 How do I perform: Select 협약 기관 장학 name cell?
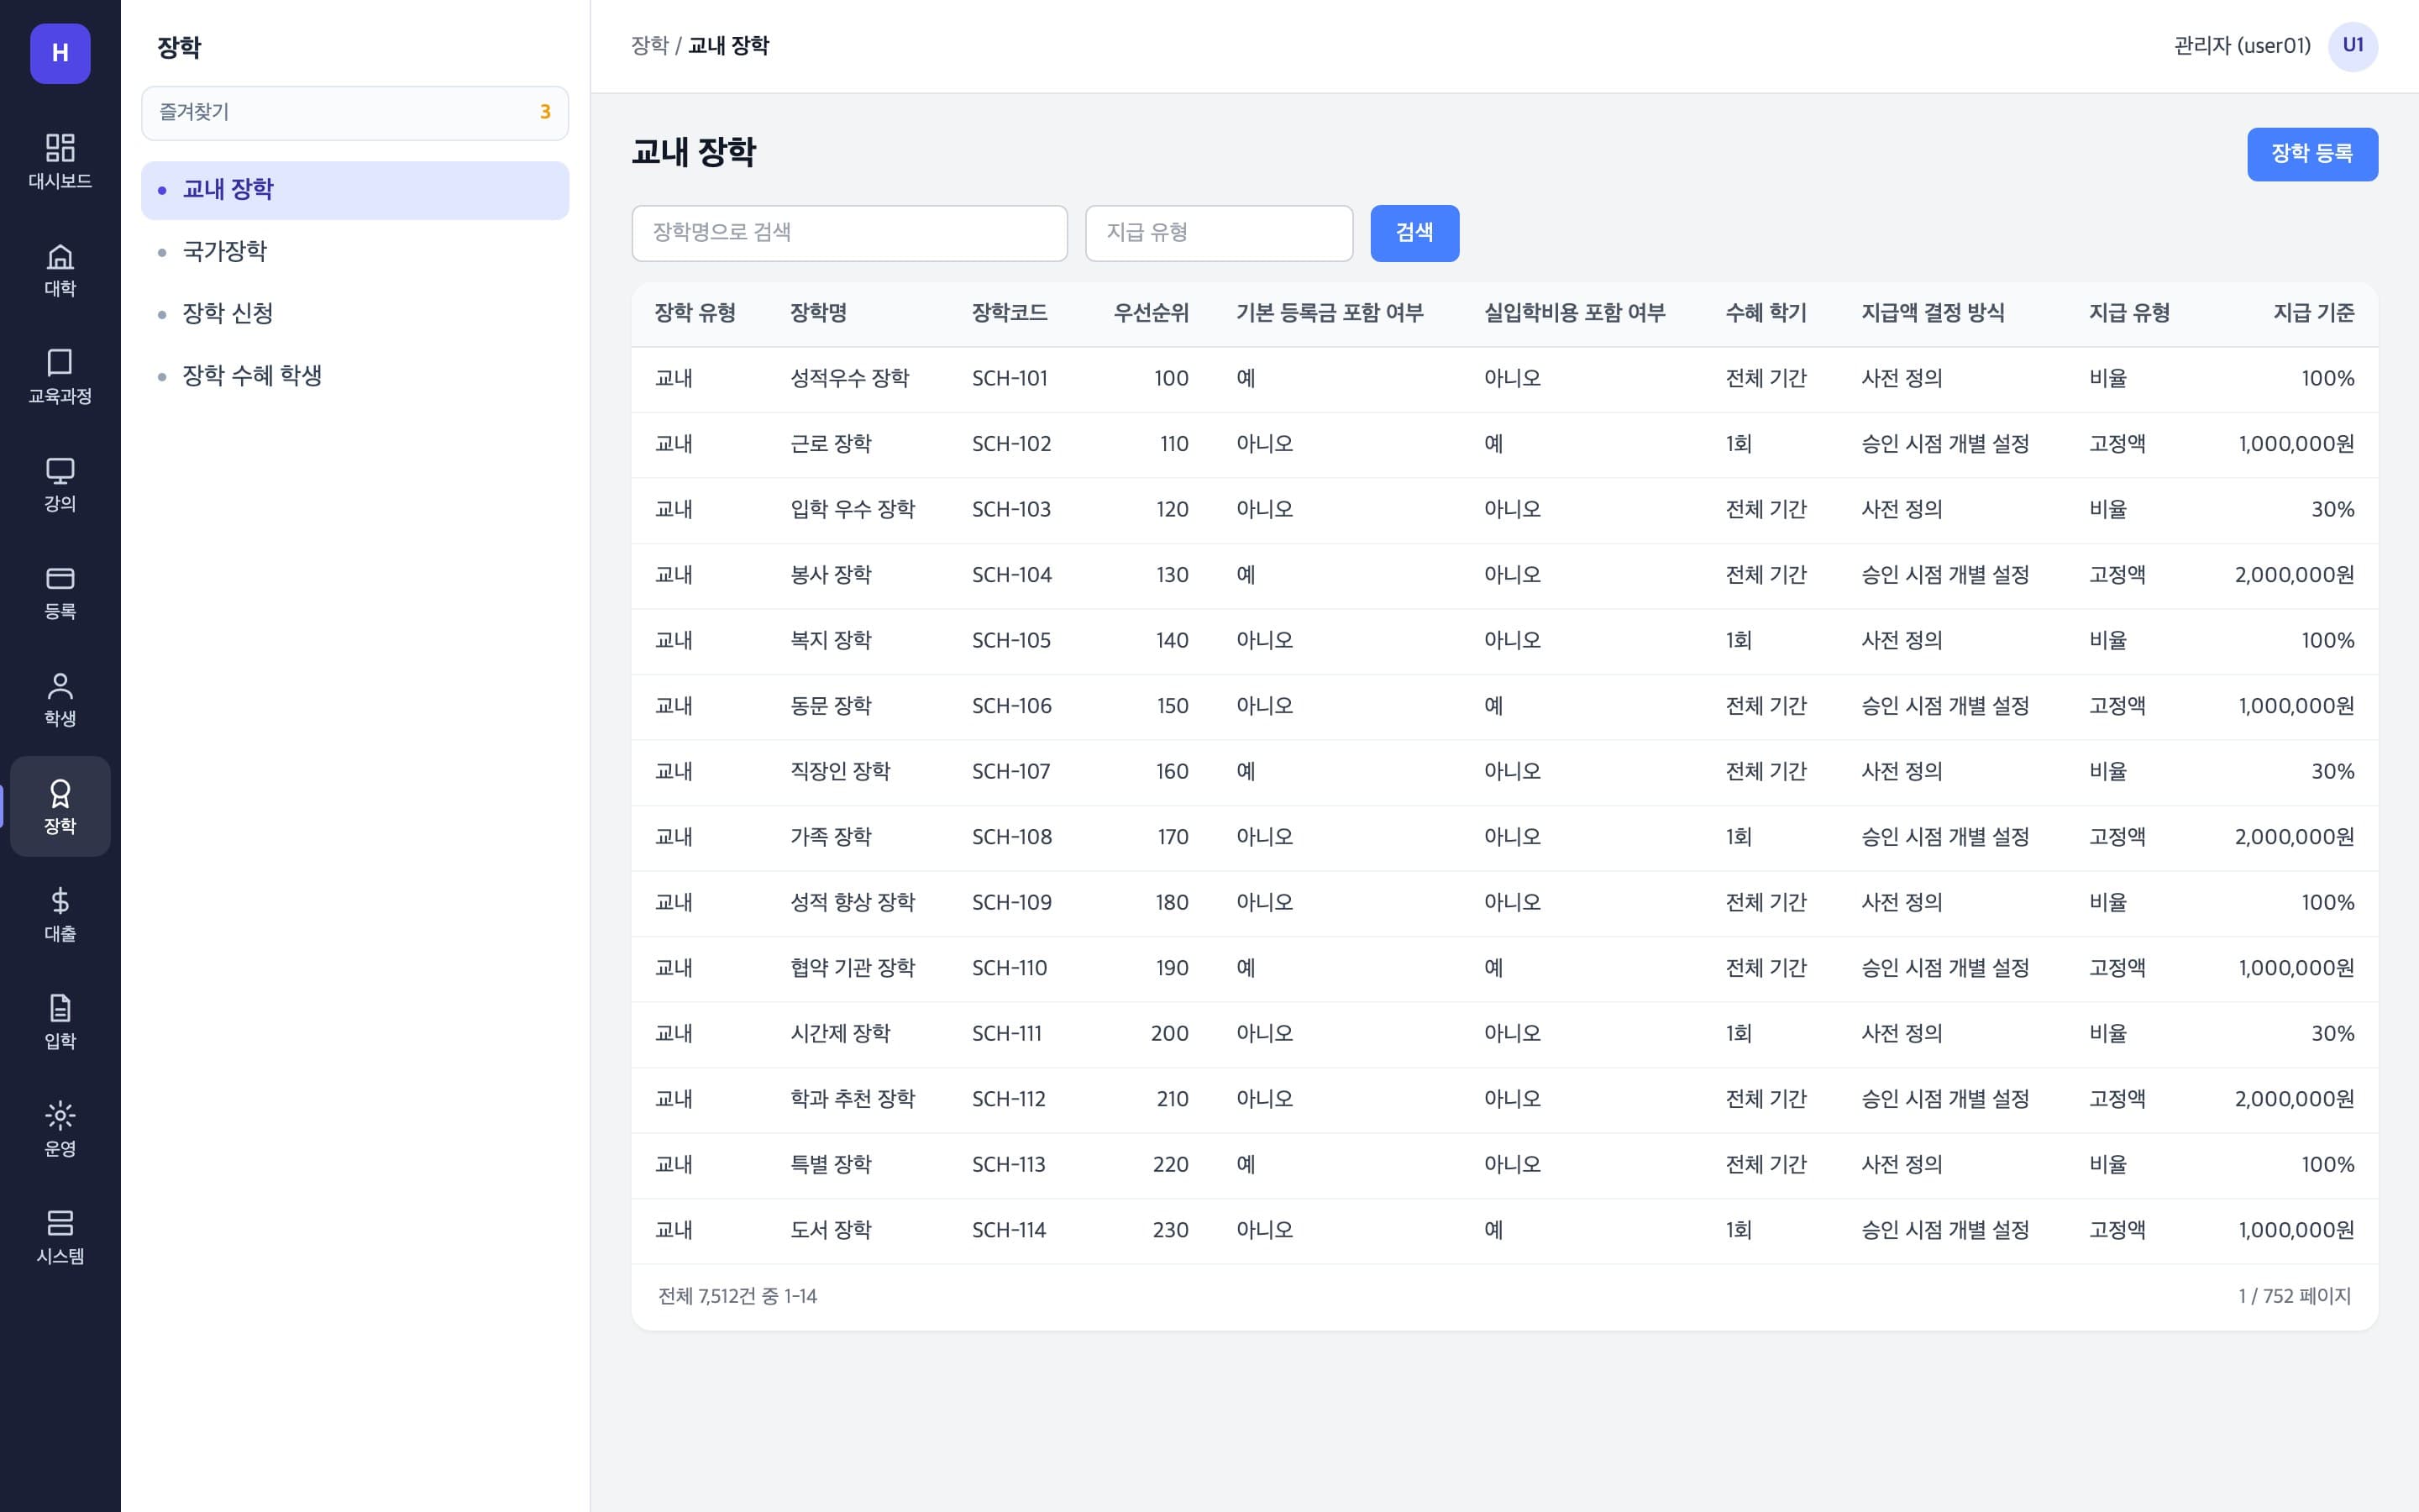click(x=853, y=968)
